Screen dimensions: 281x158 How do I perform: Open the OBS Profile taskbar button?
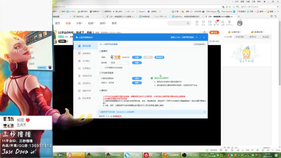[190, 155]
